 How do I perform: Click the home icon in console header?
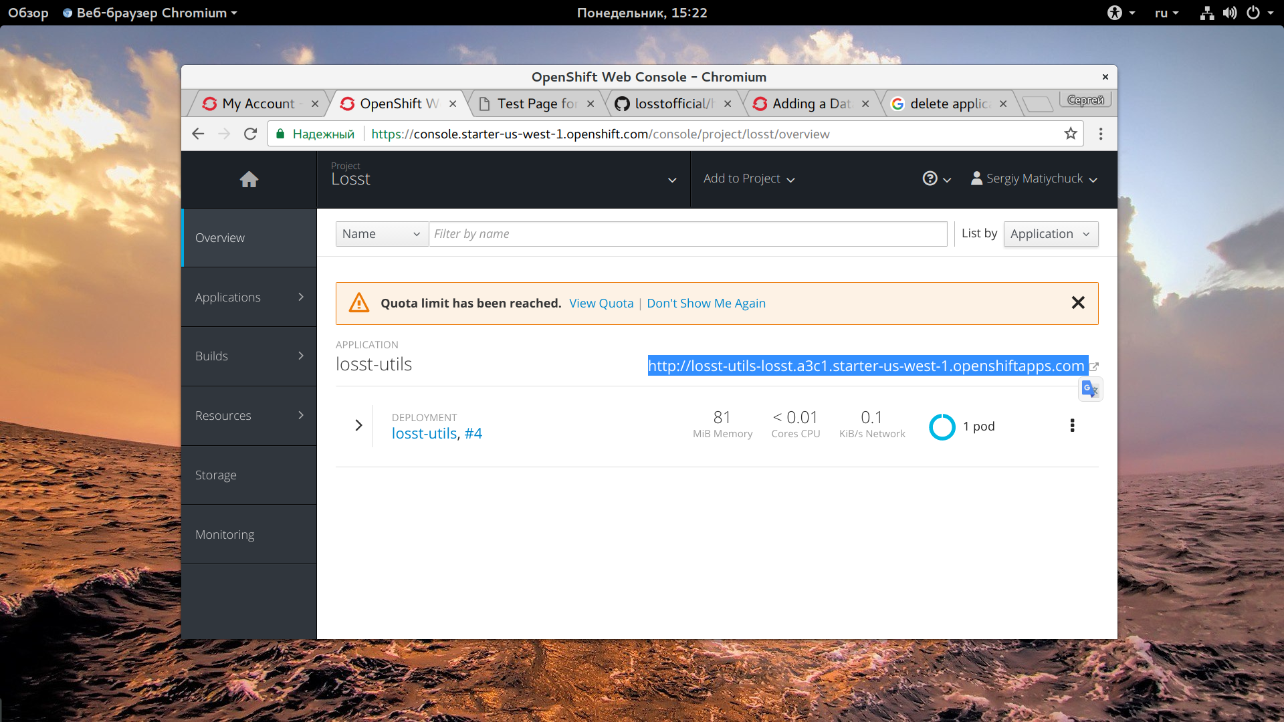[x=249, y=179]
